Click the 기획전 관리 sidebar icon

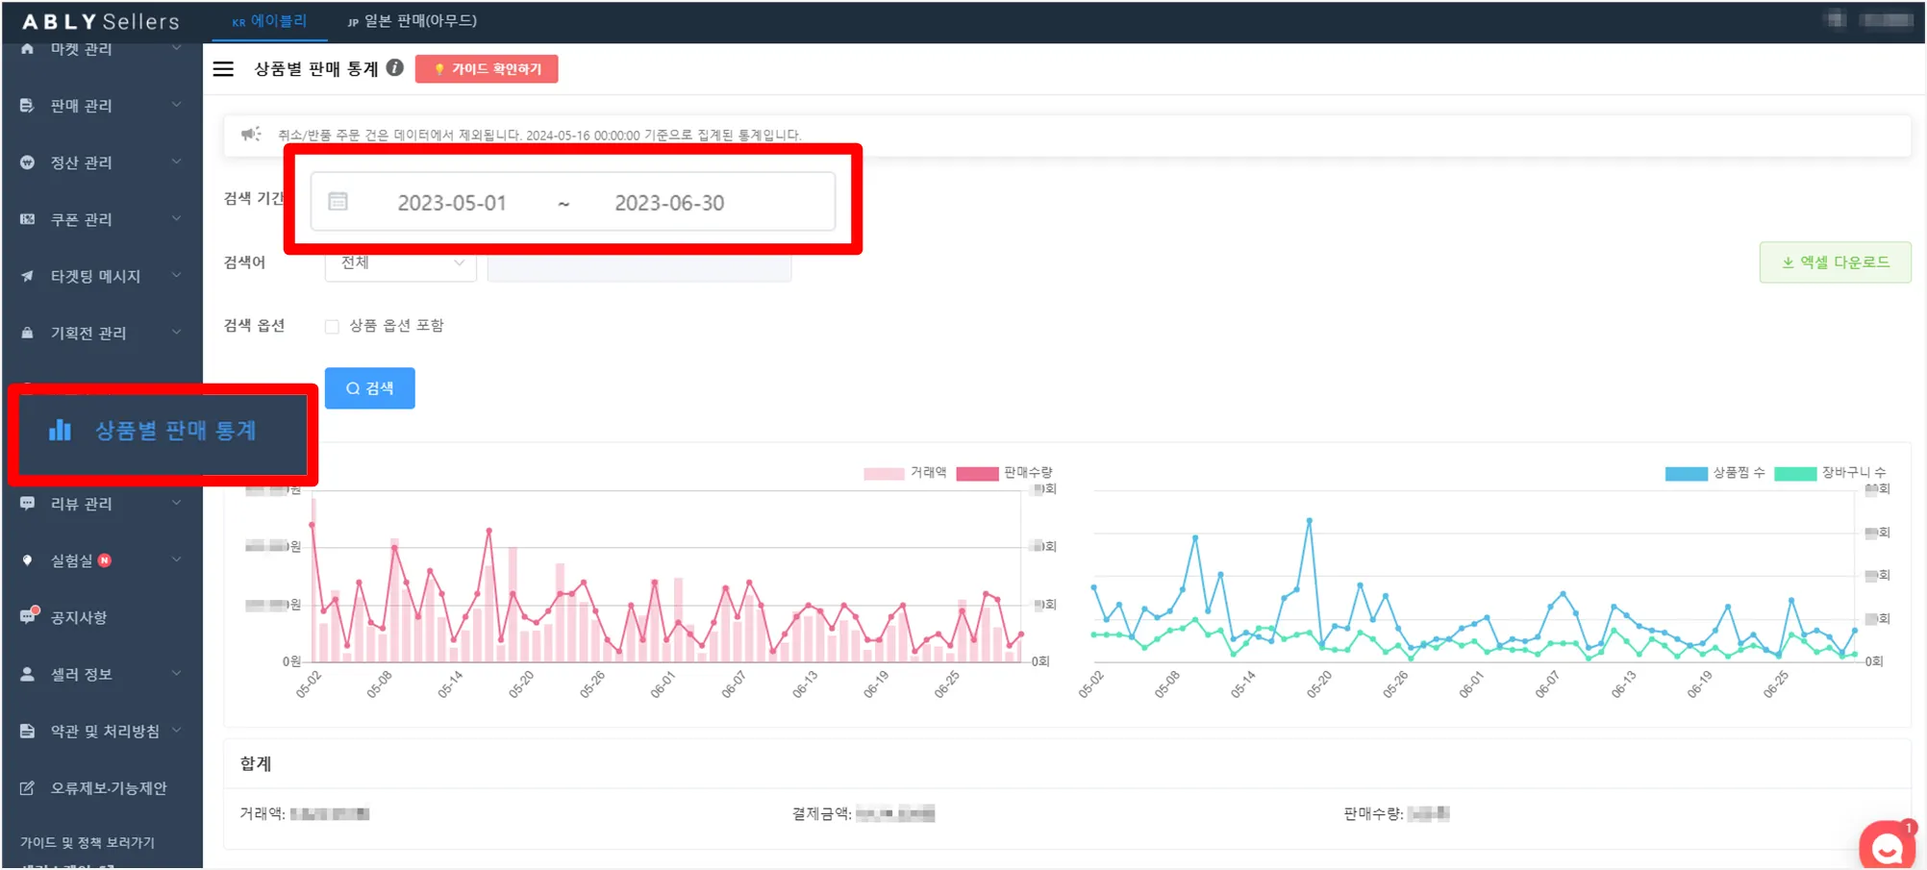[27, 333]
